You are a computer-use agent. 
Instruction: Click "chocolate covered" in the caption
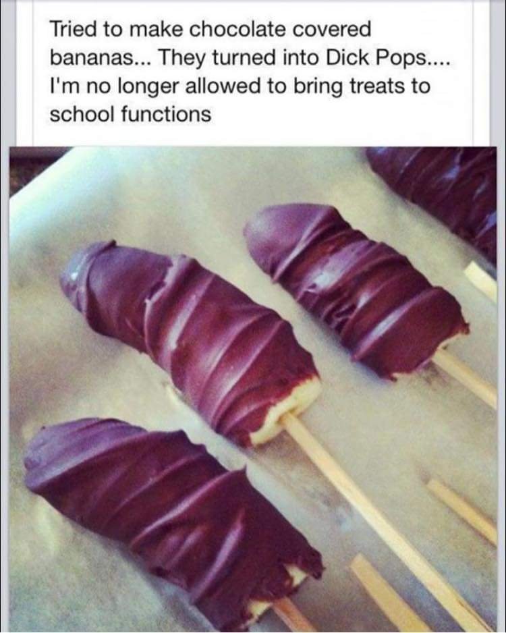(279, 30)
